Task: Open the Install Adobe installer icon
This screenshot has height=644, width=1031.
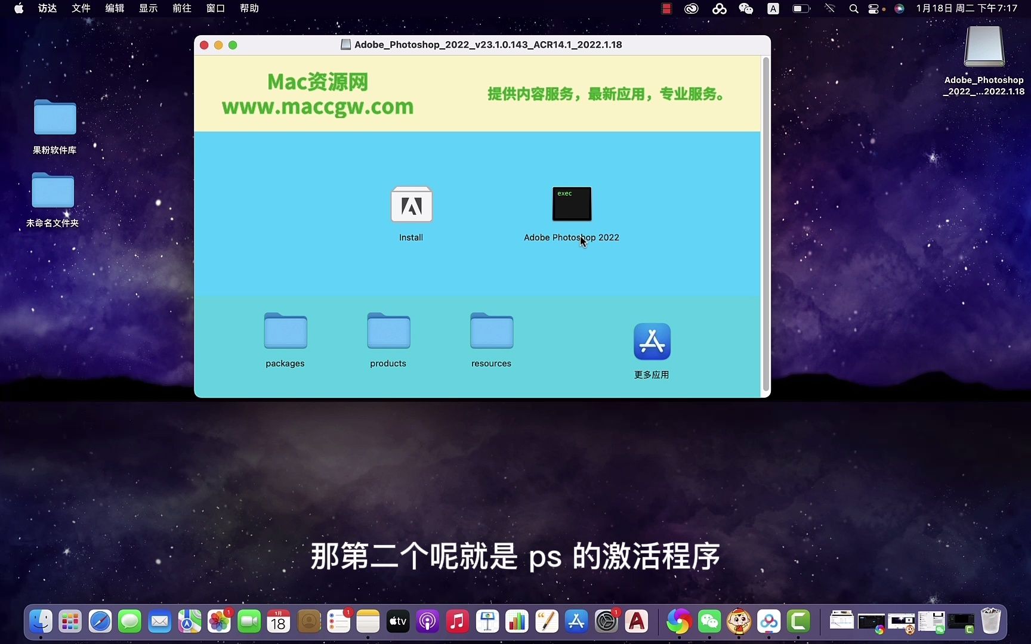Action: tap(411, 205)
